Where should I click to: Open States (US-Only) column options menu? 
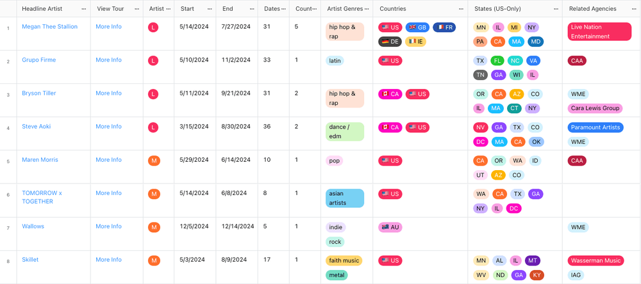pyautogui.click(x=556, y=8)
